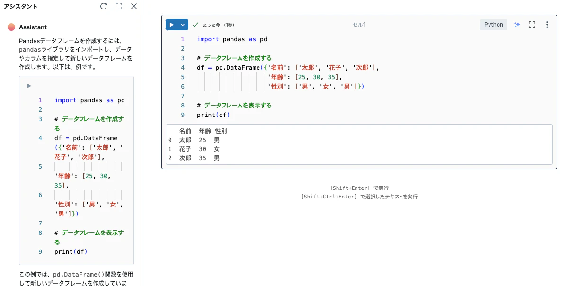Click line 1 import pandas in cell editor
The width and height of the screenshot is (569, 286).
tap(232, 39)
